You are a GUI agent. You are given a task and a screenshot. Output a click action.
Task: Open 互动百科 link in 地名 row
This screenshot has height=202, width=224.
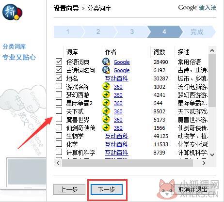point(117,78)
